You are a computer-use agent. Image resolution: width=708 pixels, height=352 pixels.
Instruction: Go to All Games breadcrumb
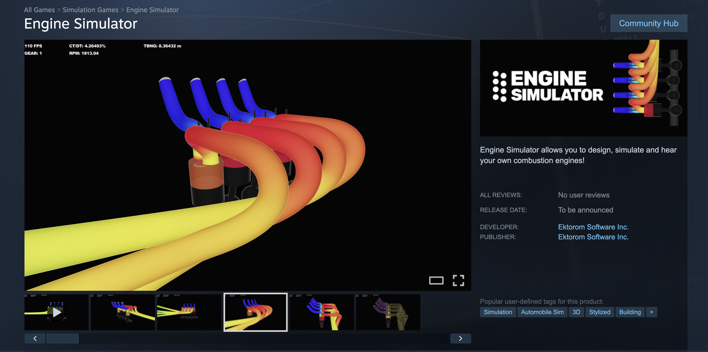pos(39,10)
